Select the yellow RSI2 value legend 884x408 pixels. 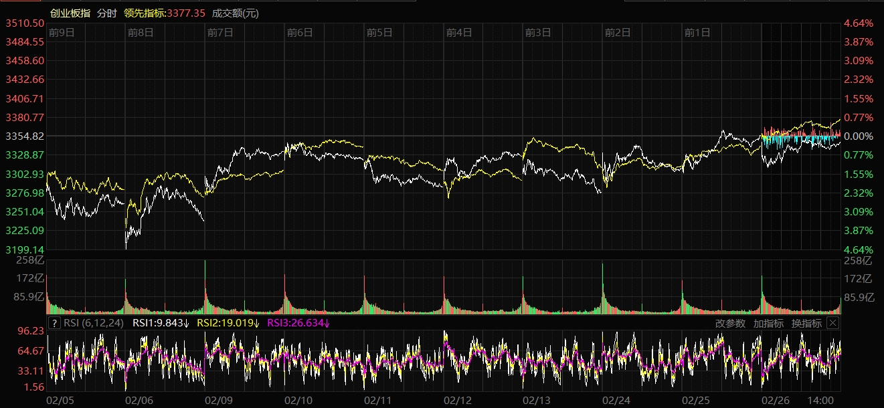[228, 323]
